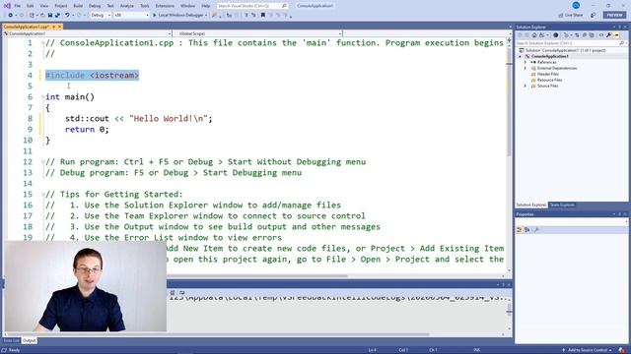Viewport: 631px width, 354px height.
Task: Collapse the Tips comment block at line 15
Action: point(42,195)
